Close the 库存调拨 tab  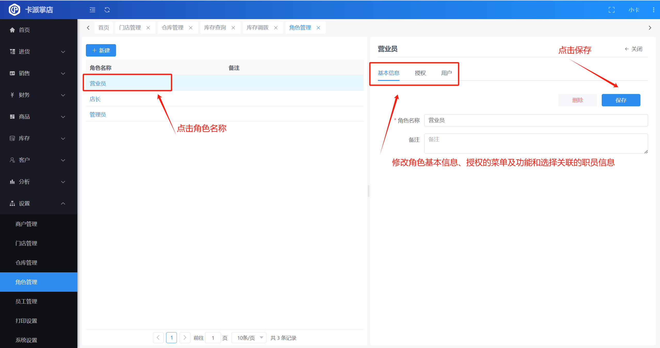click(x=276, y=28)
